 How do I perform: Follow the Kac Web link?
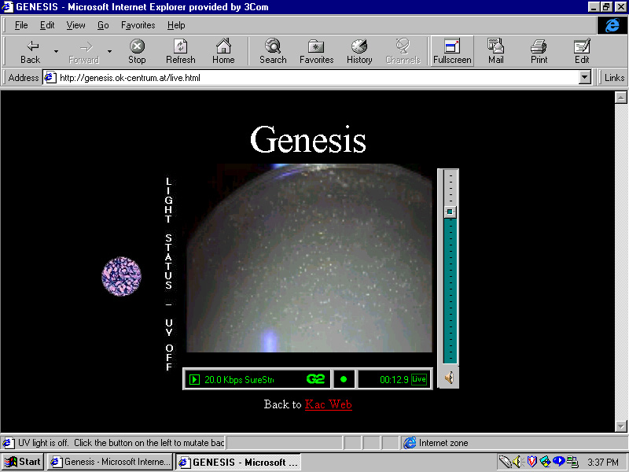(328, 404)
